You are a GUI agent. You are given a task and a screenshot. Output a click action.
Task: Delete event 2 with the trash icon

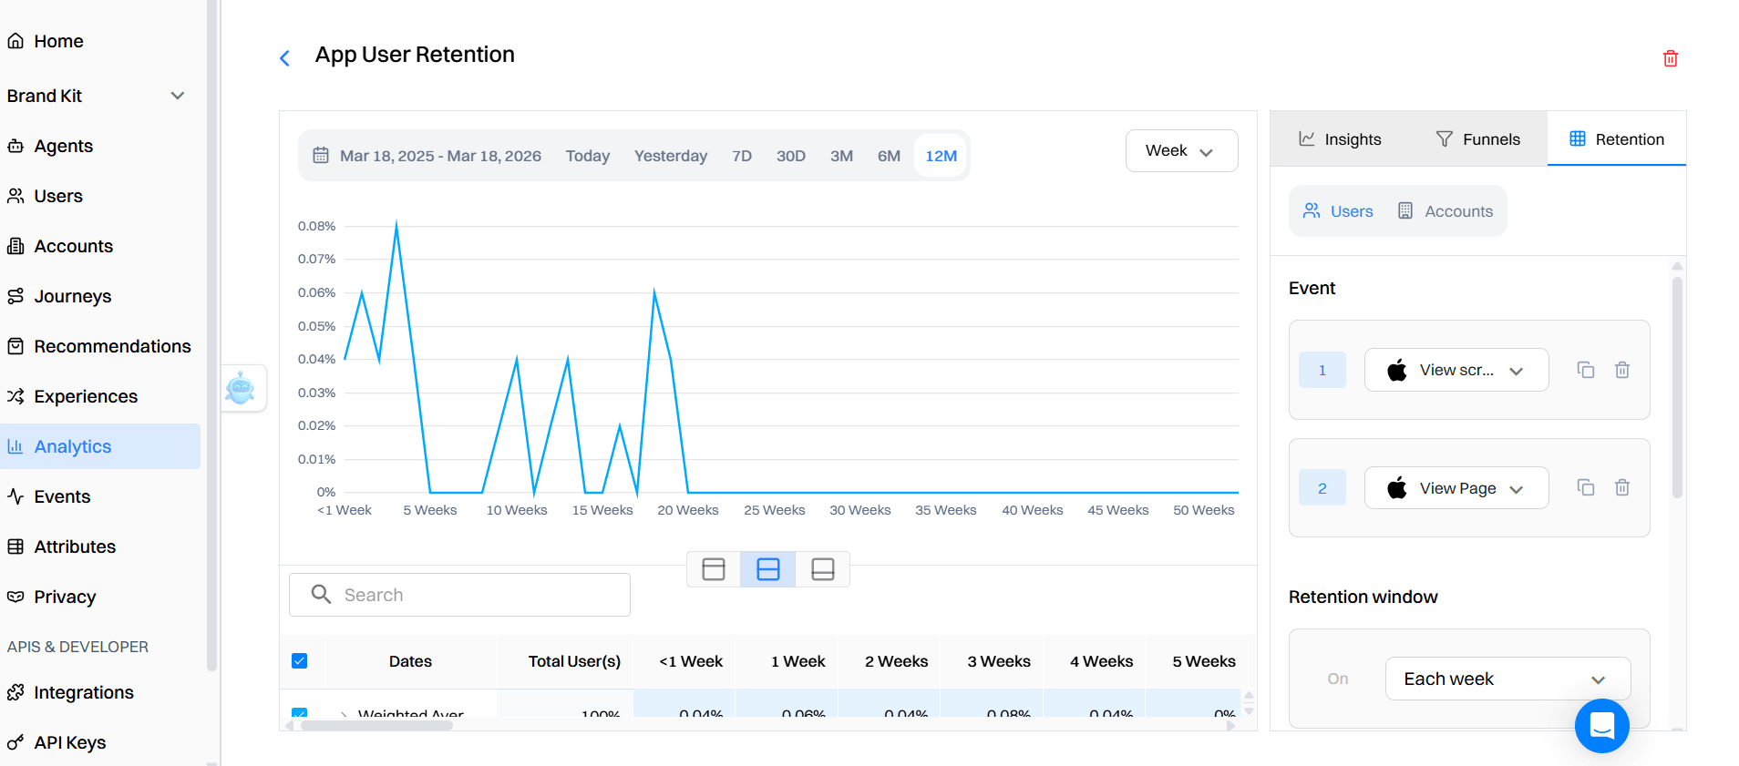[x=1622, y=487]
